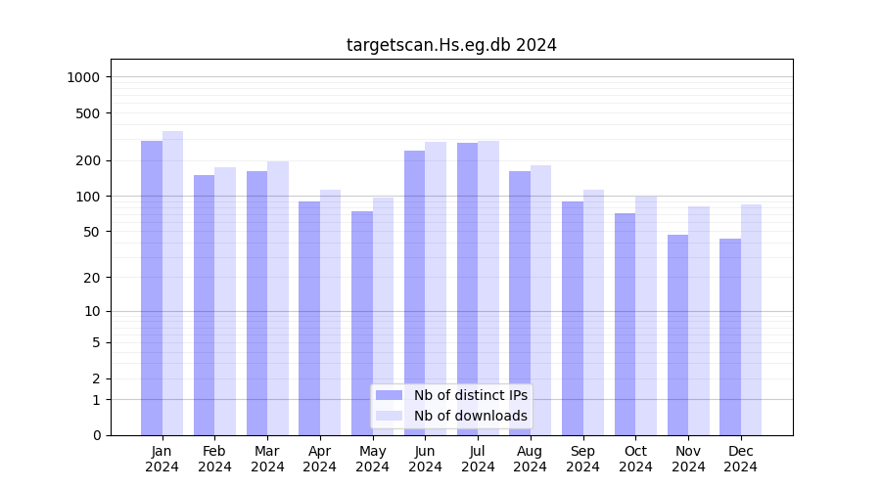The height and width of the screenshot is (489, 881).
Task: Click the Jan 2024 distinct IPs bar
Action: pos(152,289)
